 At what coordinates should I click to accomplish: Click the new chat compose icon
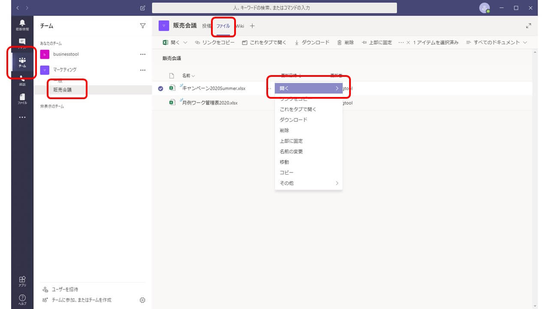click(x=143, y=8)
